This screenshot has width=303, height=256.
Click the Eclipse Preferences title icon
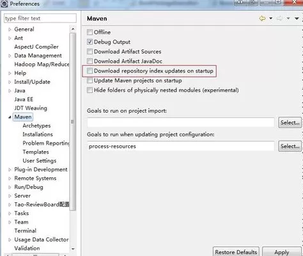4,4
